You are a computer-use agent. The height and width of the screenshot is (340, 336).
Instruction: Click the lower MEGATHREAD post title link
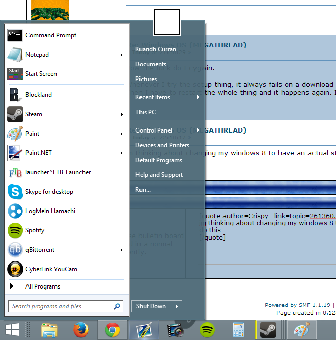point(226,130)
